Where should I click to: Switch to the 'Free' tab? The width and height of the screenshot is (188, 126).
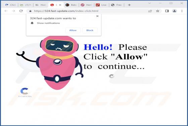pos(116,5)
